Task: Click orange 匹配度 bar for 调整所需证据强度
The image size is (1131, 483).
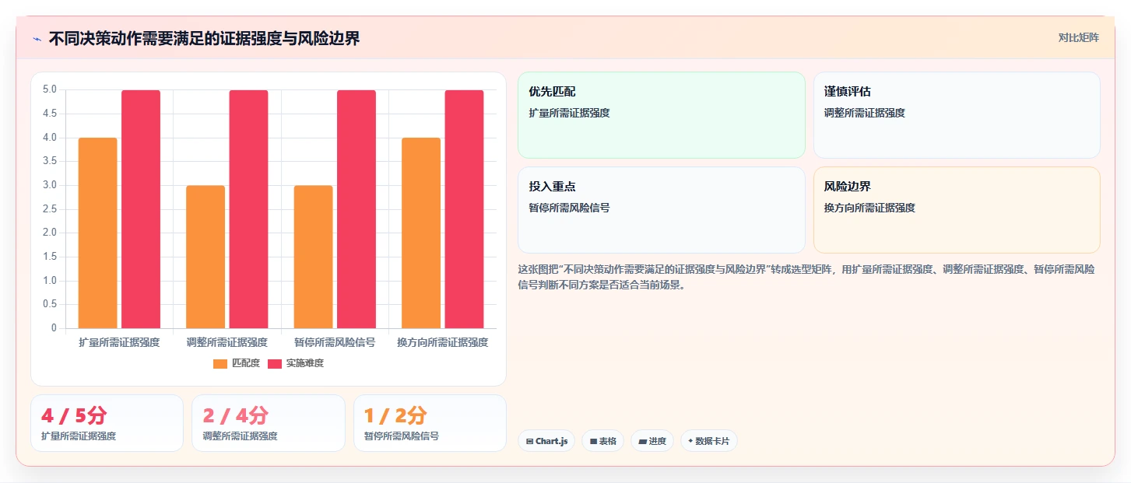Action: pos(205,257)
